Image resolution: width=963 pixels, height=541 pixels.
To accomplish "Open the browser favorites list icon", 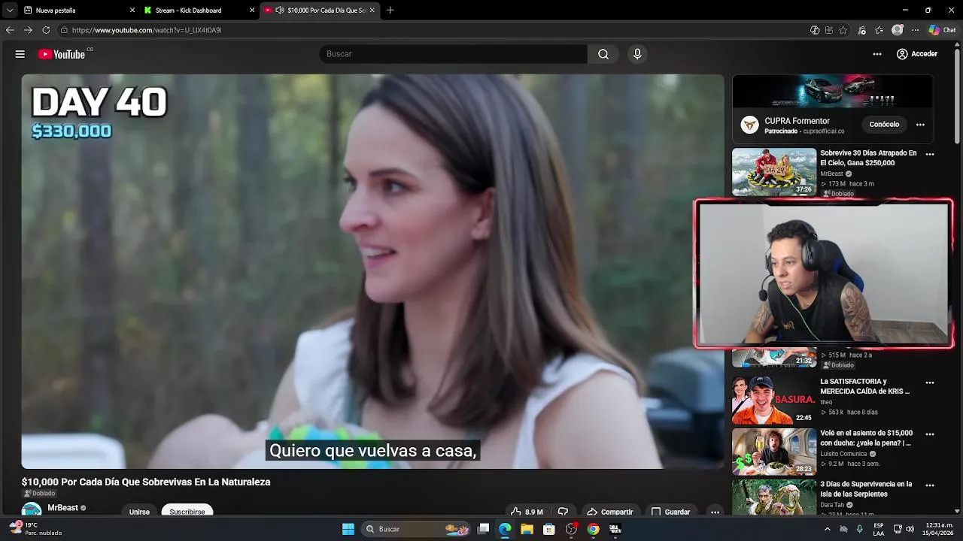I will (879, 30).
